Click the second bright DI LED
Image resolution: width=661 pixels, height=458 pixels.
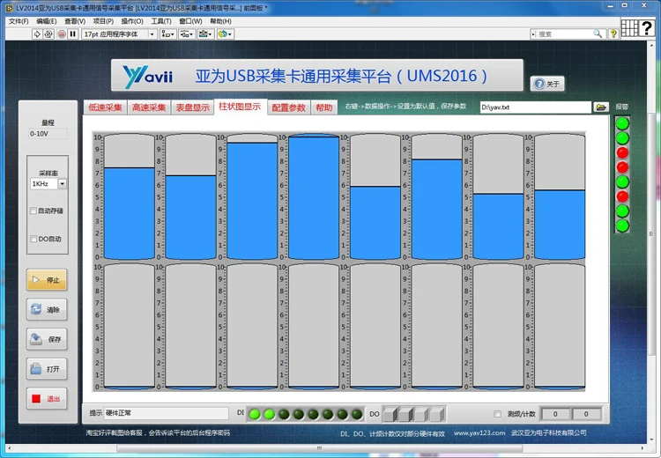click(269, 414)
